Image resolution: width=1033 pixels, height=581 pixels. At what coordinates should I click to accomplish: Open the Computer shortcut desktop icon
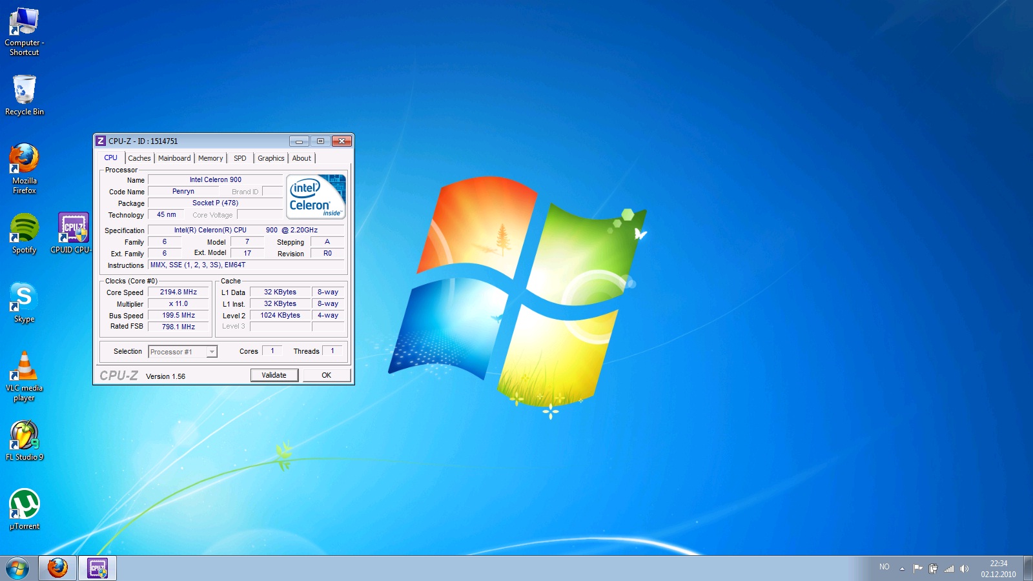click(x=24, y=31)
